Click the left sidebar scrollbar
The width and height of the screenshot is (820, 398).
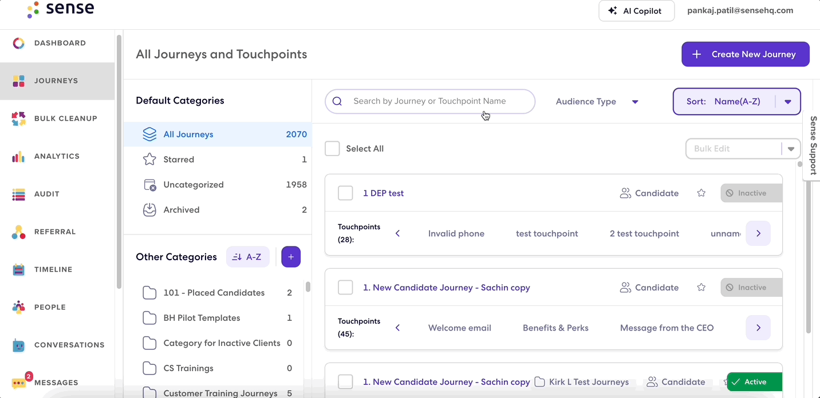(x=119, y=162)
